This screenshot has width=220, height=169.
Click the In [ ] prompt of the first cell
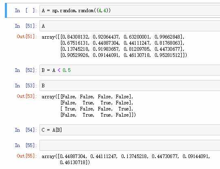pos(26,11)
